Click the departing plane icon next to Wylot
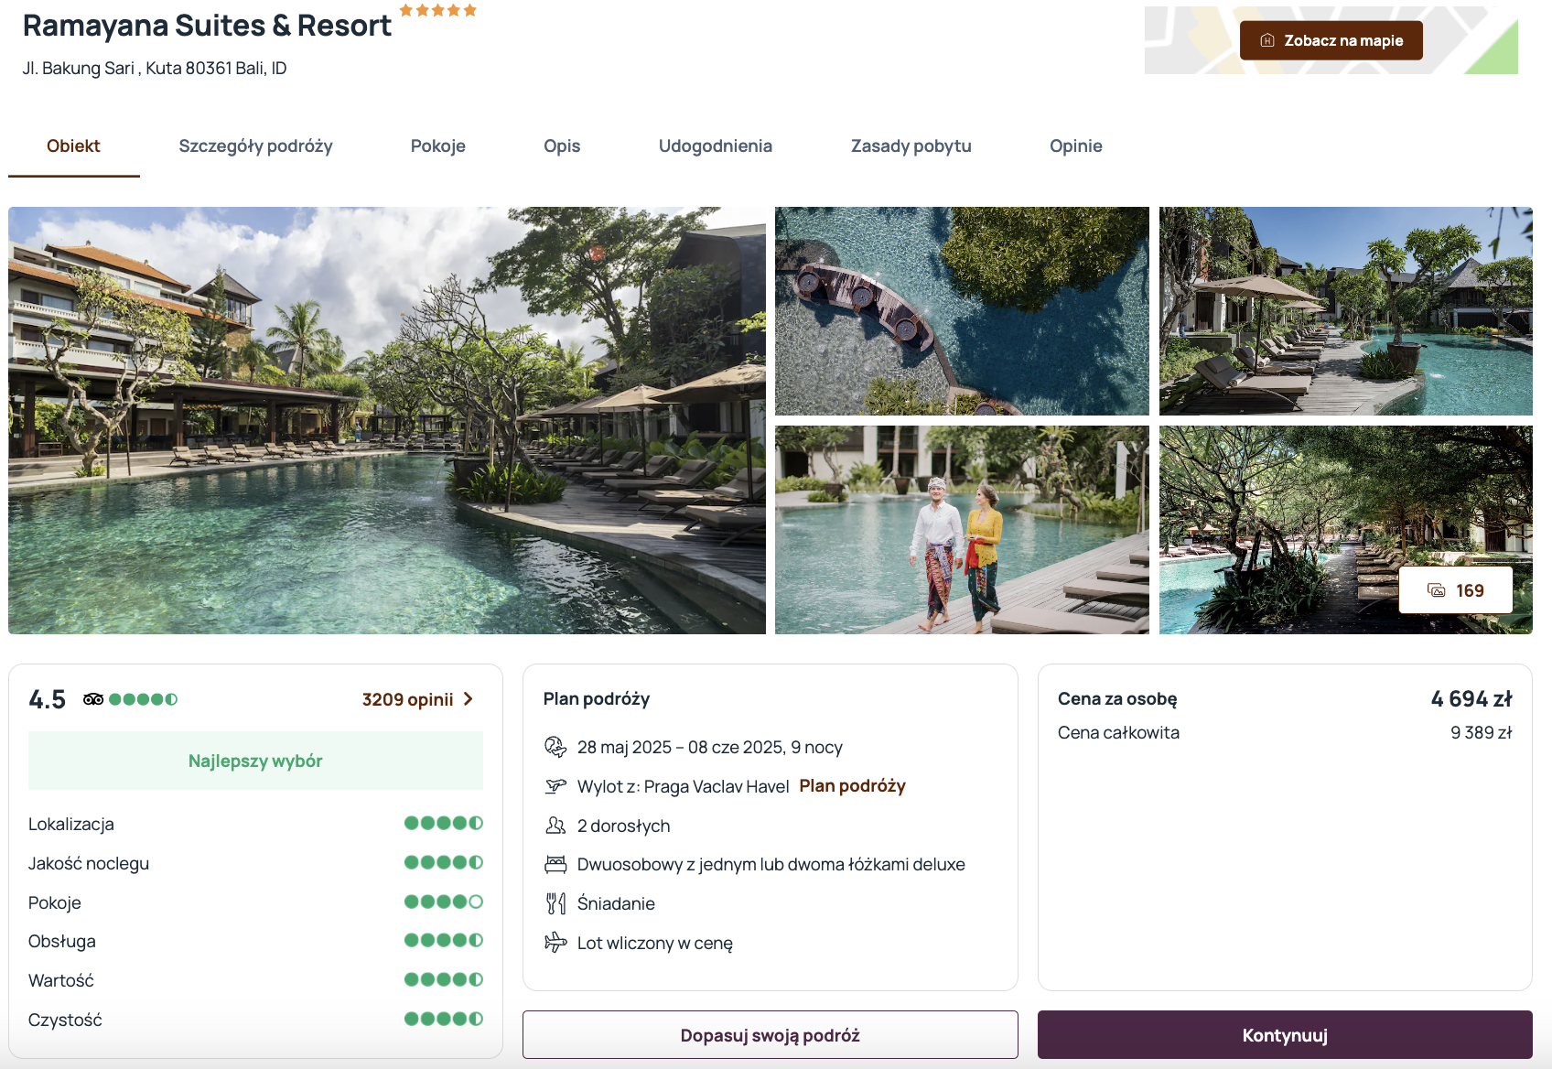This screenshot has width=1552, height=1069. point(555,786)
